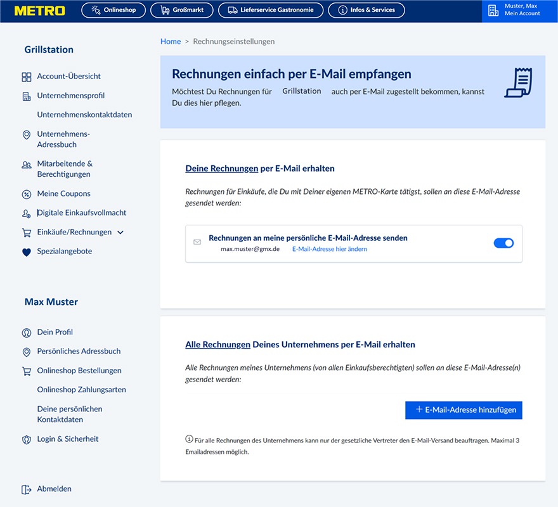Image resolution: width=558 pixels, height=507 pixels.
Task: Disable invoices to personal email address
Action: [x=503, y=243]
